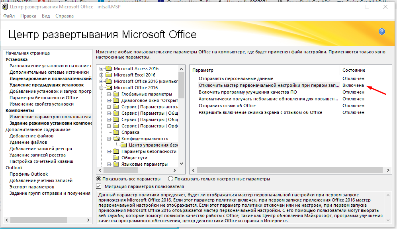Image resolution: width=397 pixels, height=229 pixels.
Task: Toggle 'Миграция параметров пользователя' checkbox
Action: point(99,186)
